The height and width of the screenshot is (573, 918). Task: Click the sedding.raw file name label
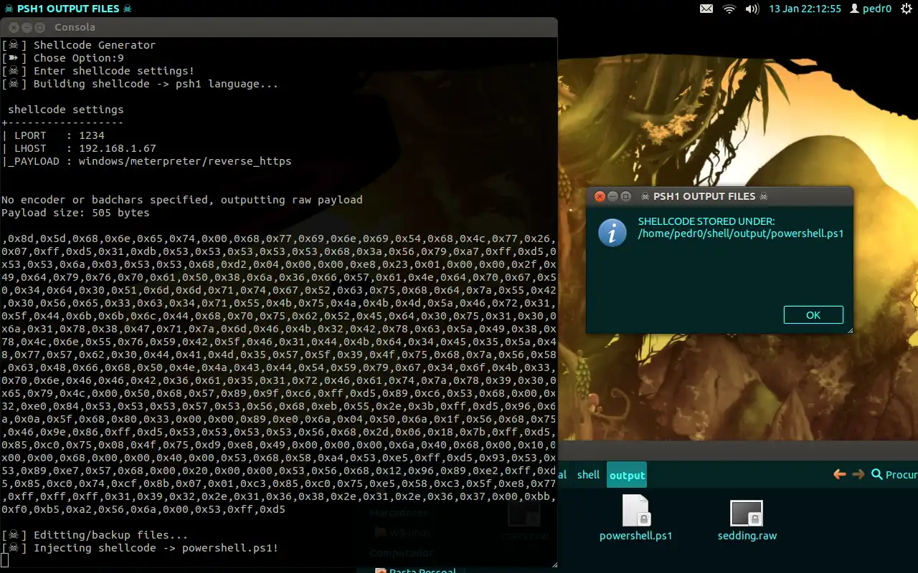pyautogui.click(x=747, y=536)
